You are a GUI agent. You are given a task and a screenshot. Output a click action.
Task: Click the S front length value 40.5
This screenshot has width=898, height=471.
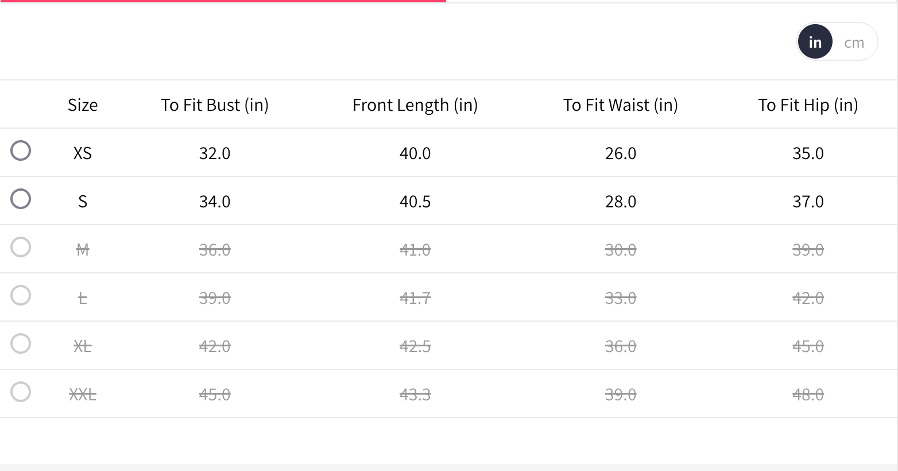[x=415, y=202]
